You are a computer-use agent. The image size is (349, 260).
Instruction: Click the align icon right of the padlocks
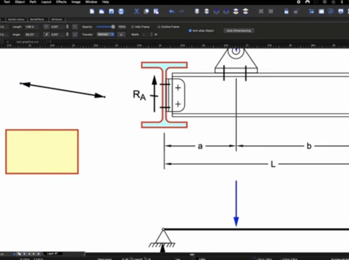coord(312,11)
